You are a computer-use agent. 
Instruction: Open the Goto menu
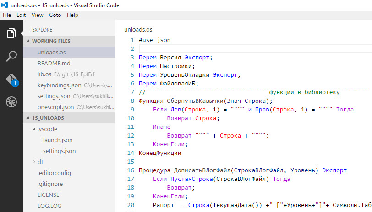55,15
